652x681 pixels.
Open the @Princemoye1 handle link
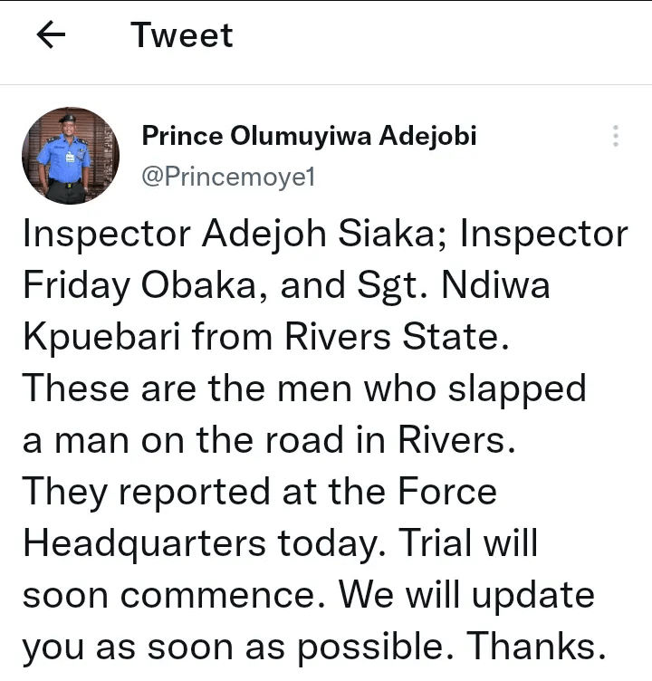227,177
